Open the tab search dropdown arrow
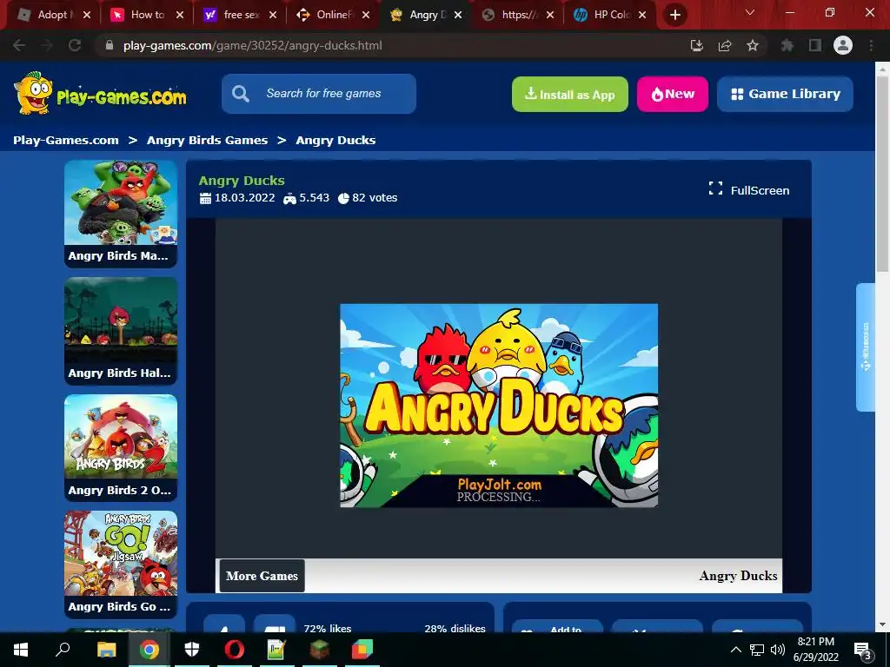This screenshot has width=890, height=667. (750, 12)
